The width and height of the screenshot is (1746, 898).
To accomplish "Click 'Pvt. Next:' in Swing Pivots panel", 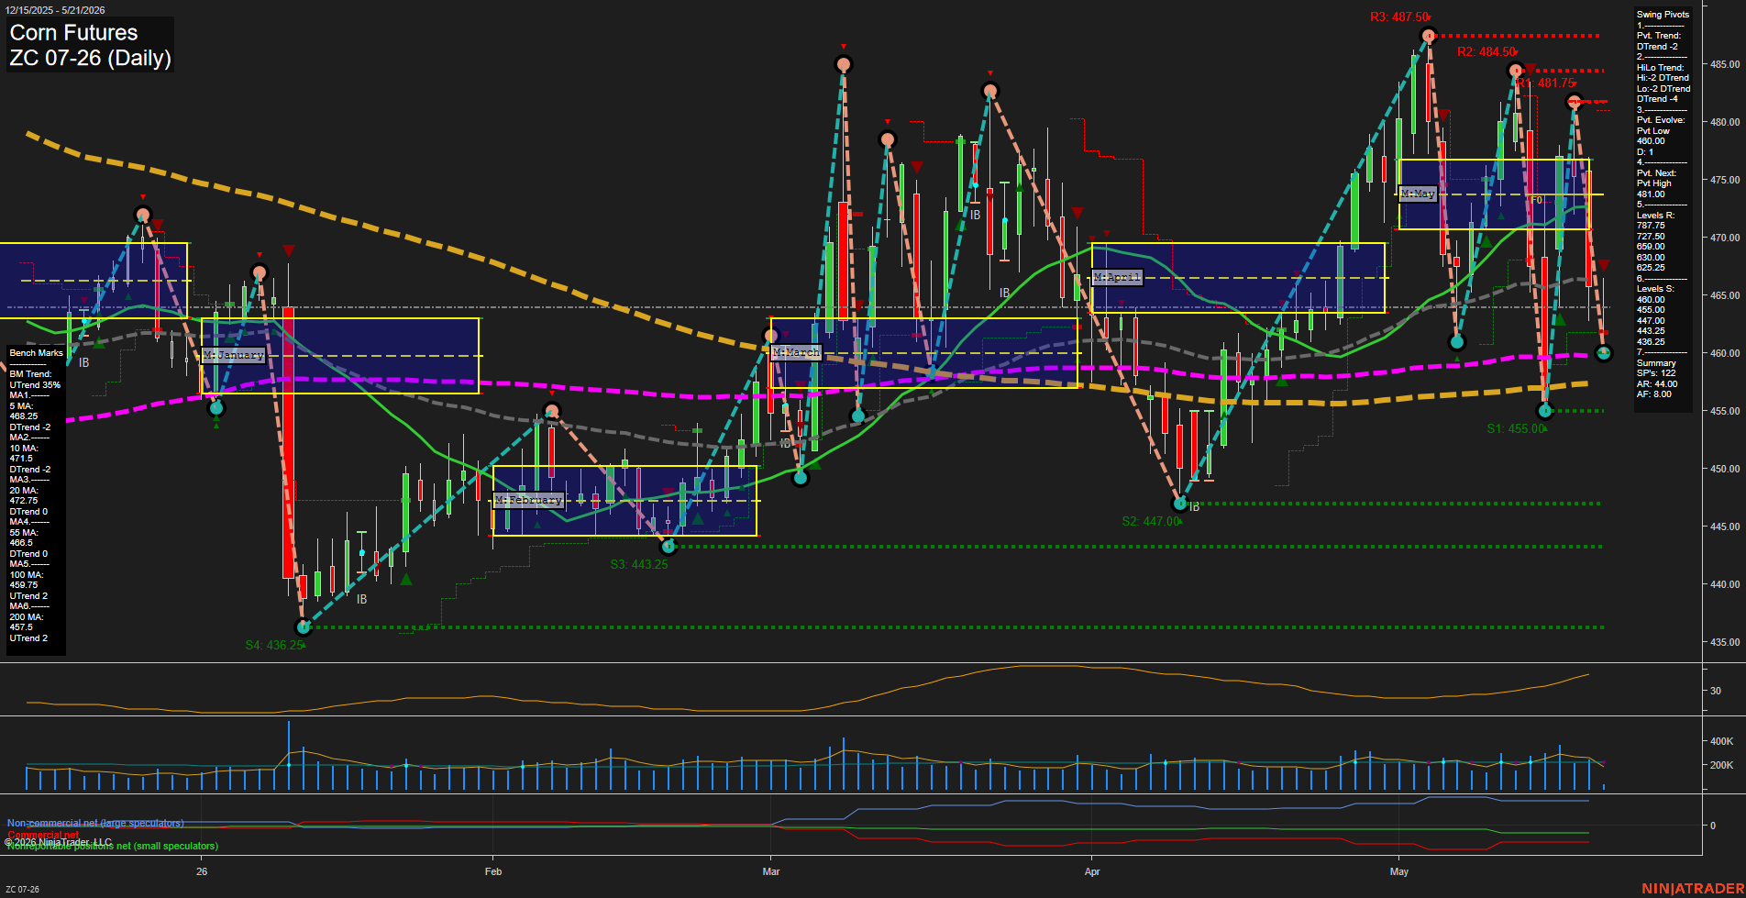I will pos(1656,173).
